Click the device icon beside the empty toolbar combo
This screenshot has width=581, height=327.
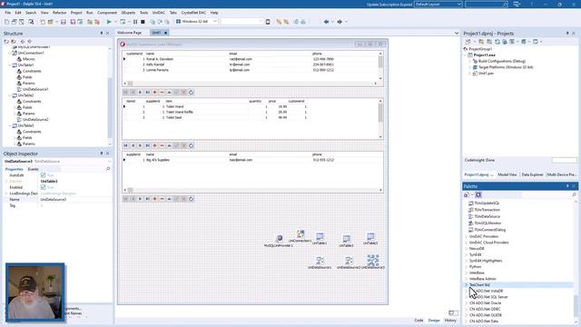pos(268,22)
